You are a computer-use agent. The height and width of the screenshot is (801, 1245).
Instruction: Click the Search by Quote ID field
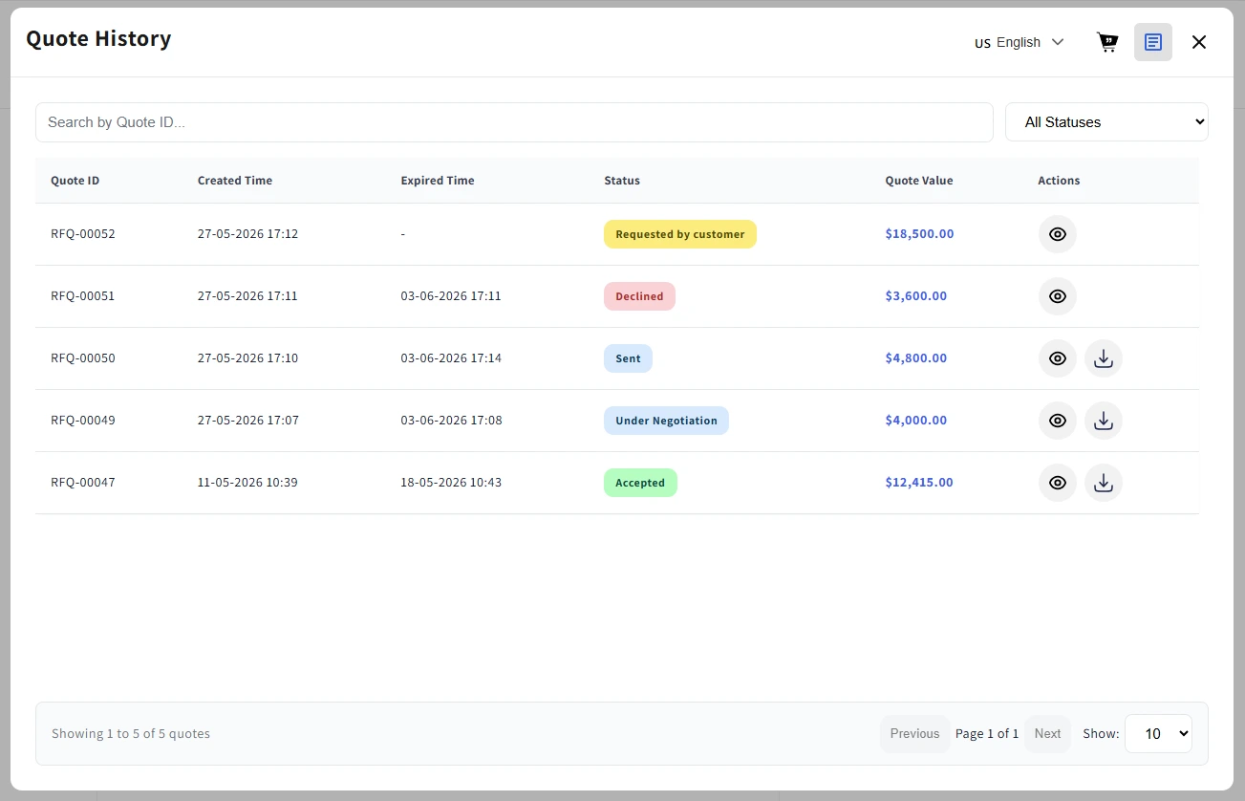click(x=514, y=122)
